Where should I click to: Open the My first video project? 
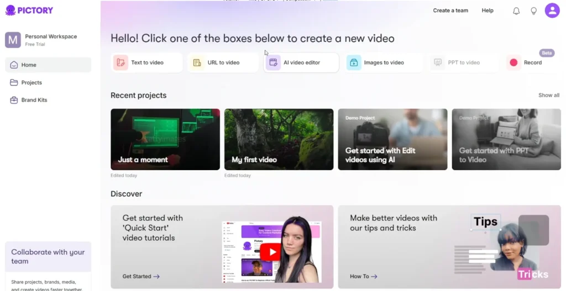click(279, 139)
